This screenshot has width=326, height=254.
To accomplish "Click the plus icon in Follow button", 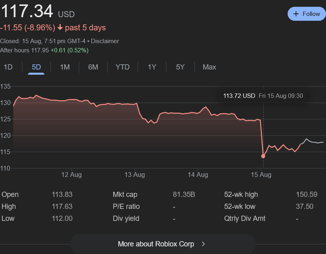I will click(296, 14).
